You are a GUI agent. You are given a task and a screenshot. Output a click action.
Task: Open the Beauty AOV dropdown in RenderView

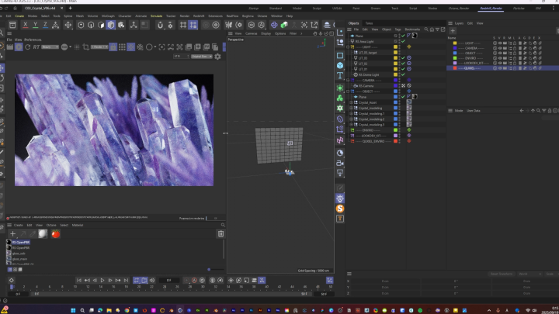(50, 47)
